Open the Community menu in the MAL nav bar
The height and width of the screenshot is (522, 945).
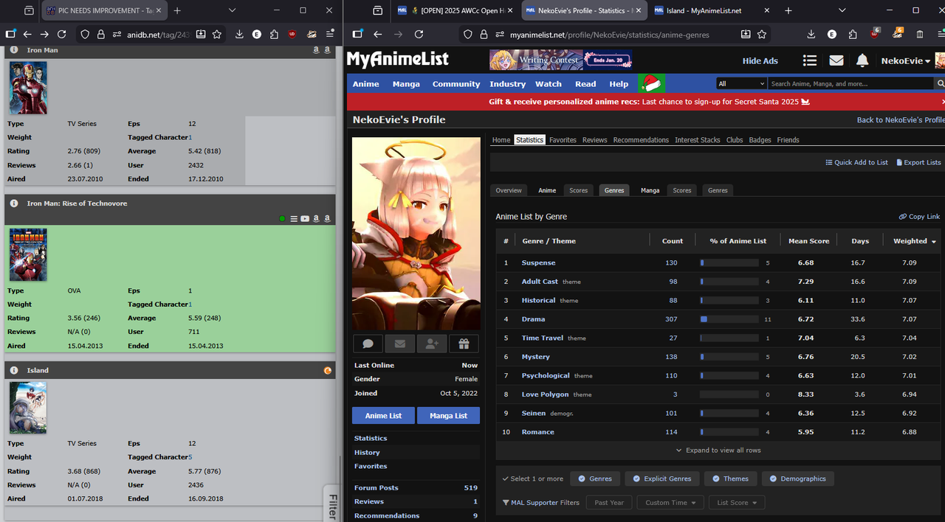(456, 83)
